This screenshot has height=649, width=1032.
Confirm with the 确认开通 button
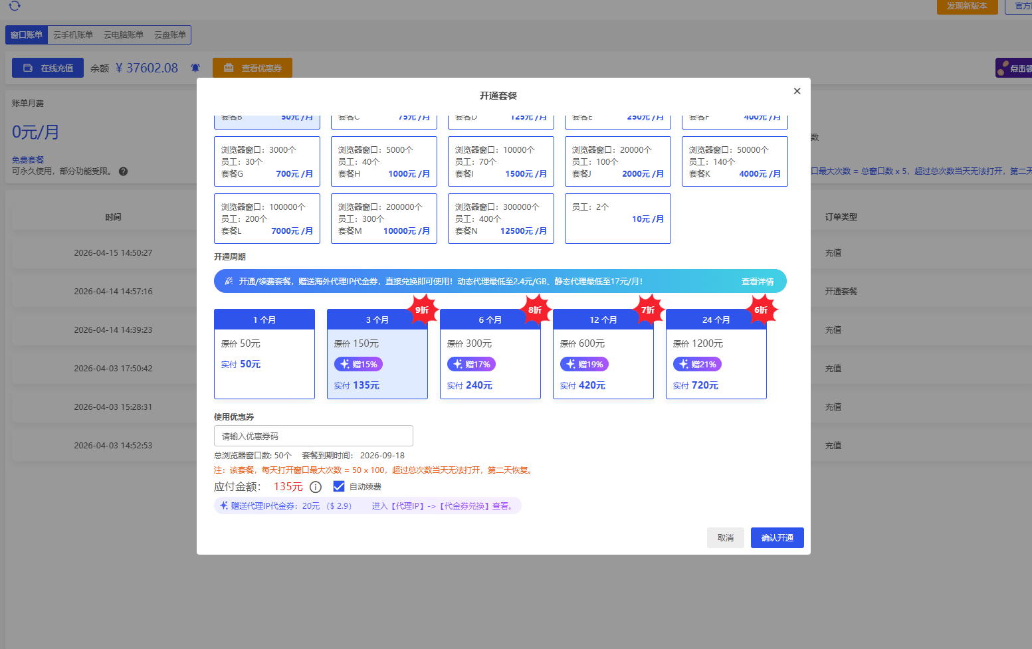click(x=777, y=537)
